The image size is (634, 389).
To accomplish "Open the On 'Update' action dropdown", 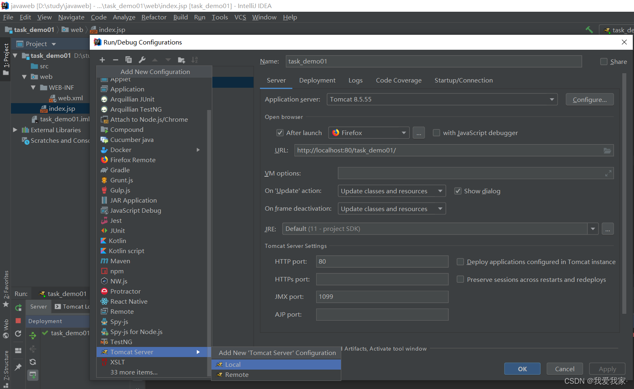I will [x=392, y=191].
